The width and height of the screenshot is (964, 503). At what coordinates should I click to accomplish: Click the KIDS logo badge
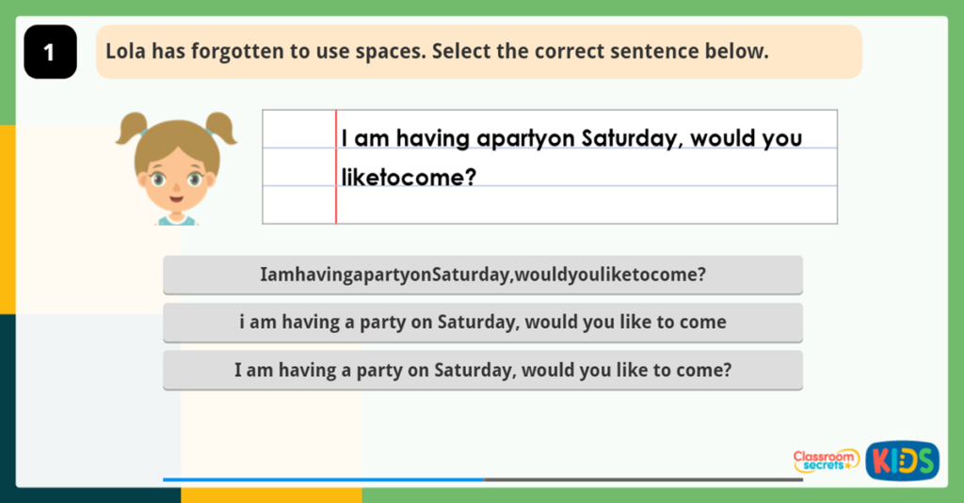[x=902, y=461]
